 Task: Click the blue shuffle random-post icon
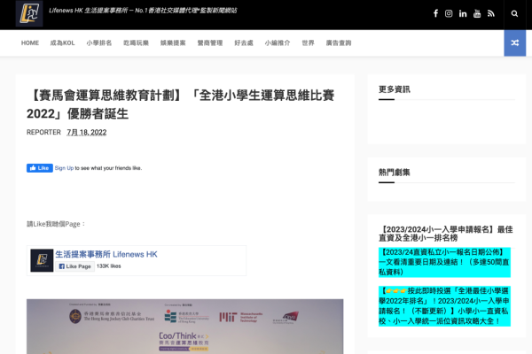pyautogui.click(x=515, y=42)
